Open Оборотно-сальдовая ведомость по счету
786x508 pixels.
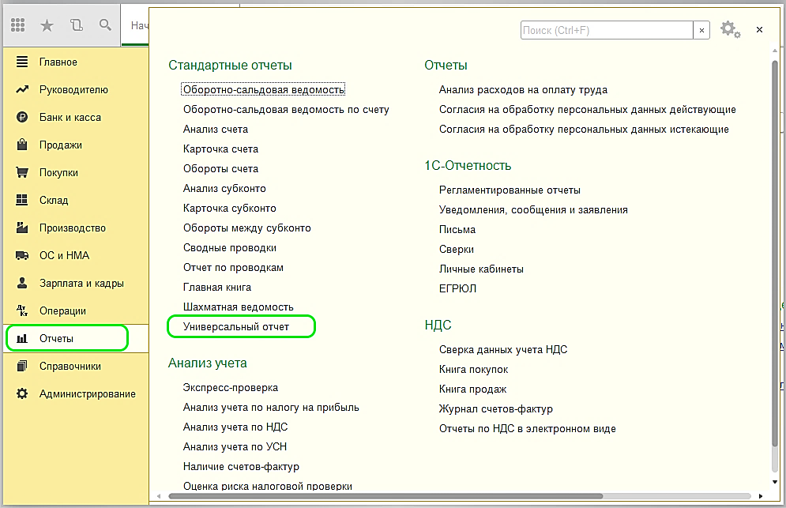[286, 109]
